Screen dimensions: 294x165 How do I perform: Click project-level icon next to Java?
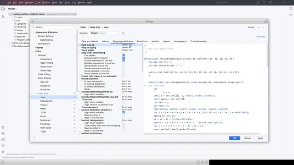(74, 97)
